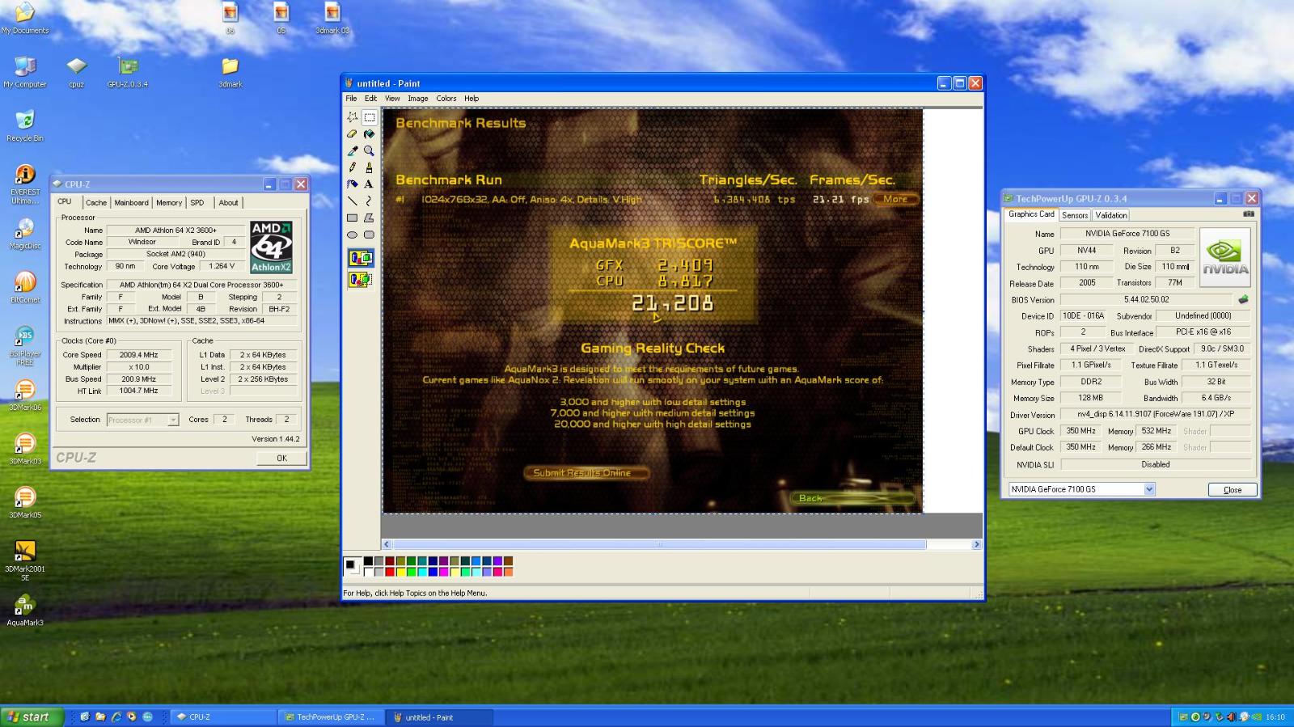Screen dimensions: 1294x727
Task: Click the horizontal scrollbar in Paint
Action: click(x=659, y=544)
